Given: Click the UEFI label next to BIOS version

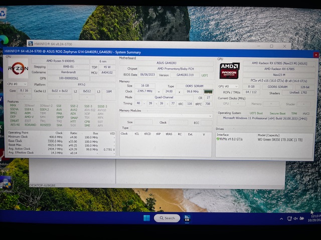Looking at the screenshot, I should pos(205,75).
